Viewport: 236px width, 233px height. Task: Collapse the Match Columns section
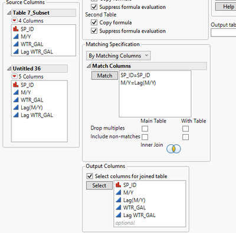88,66
